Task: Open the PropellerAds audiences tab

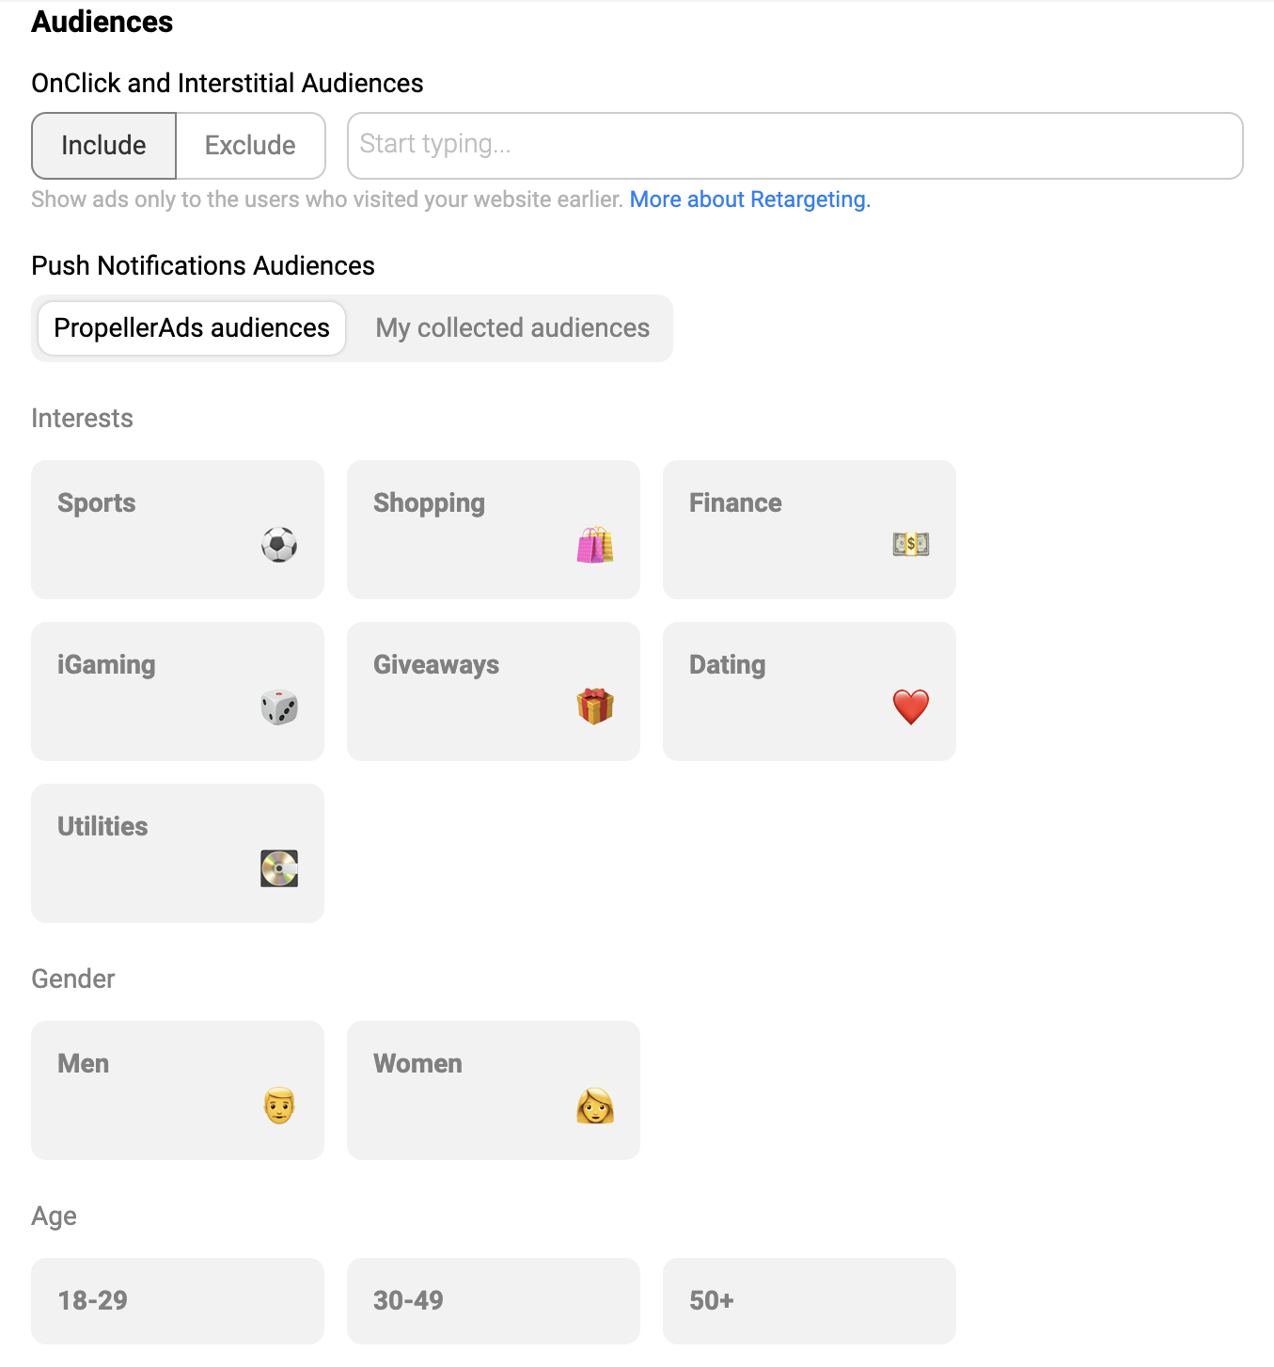Action: click(x=192, y=328)
